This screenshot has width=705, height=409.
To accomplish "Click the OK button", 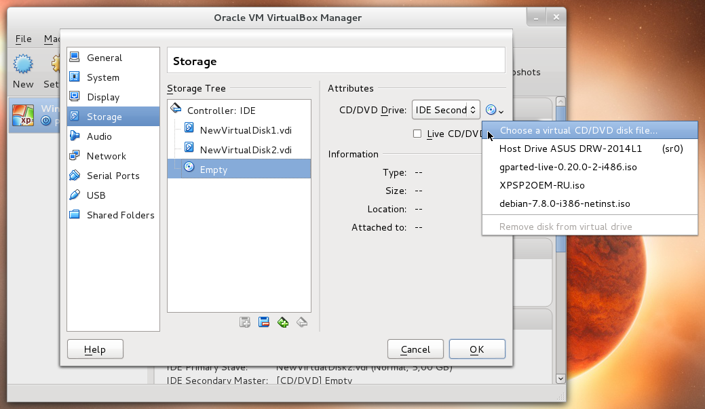I will coord(476,349).
